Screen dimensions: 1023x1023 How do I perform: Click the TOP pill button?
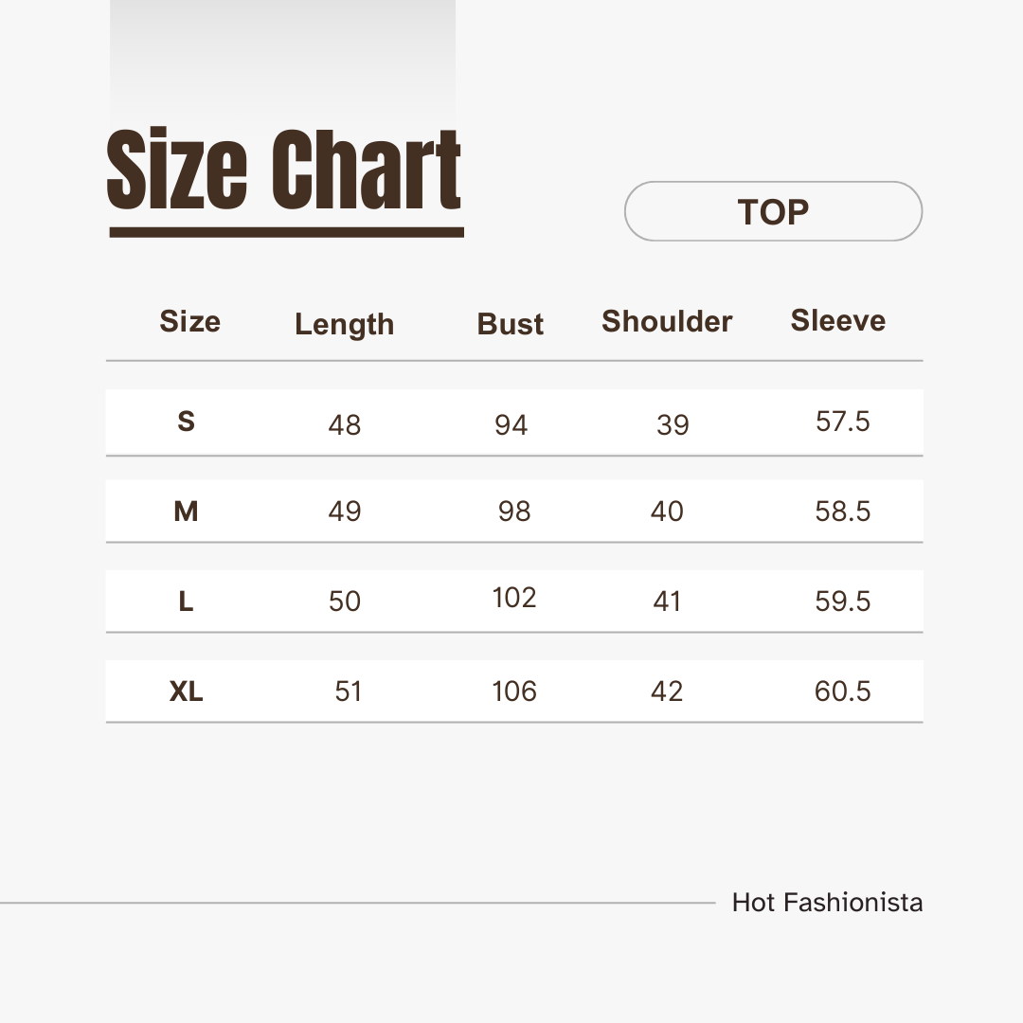pyautogui.click(x=773, y=211)
